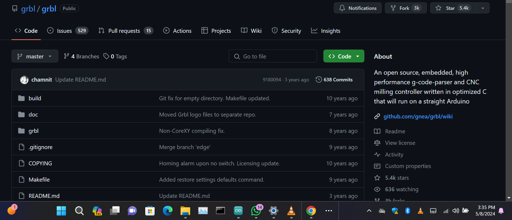This screenshot has width=512, height=220.
Task: Open the Pull requests tab
Action: pyautogui.click(x=126, y=31)
